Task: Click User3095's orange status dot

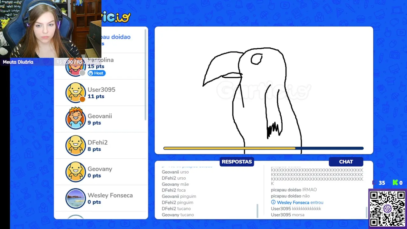Action: pyautogui.click(x=82, y=99)
